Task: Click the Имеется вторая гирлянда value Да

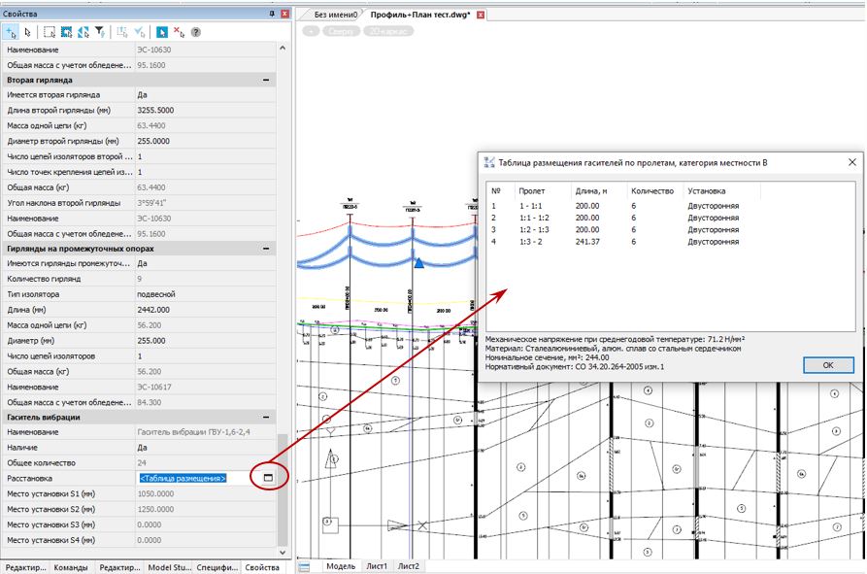Action: point(143,95)
